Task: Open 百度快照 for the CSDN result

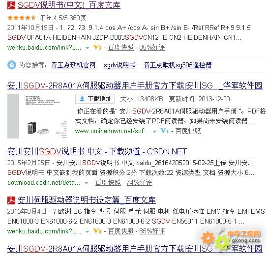Action: point(108,183)
